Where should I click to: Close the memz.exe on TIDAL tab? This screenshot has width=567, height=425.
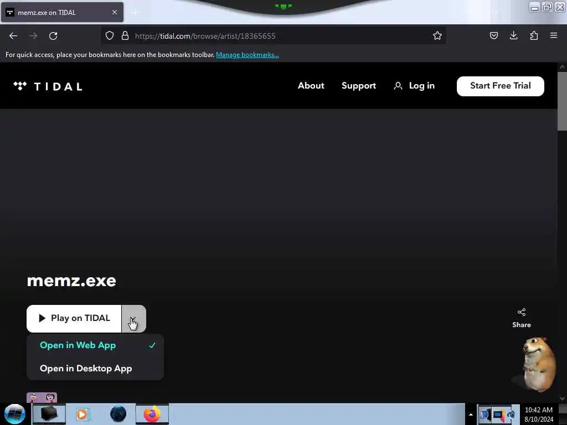pyautogui.click(x=115, y=12)
